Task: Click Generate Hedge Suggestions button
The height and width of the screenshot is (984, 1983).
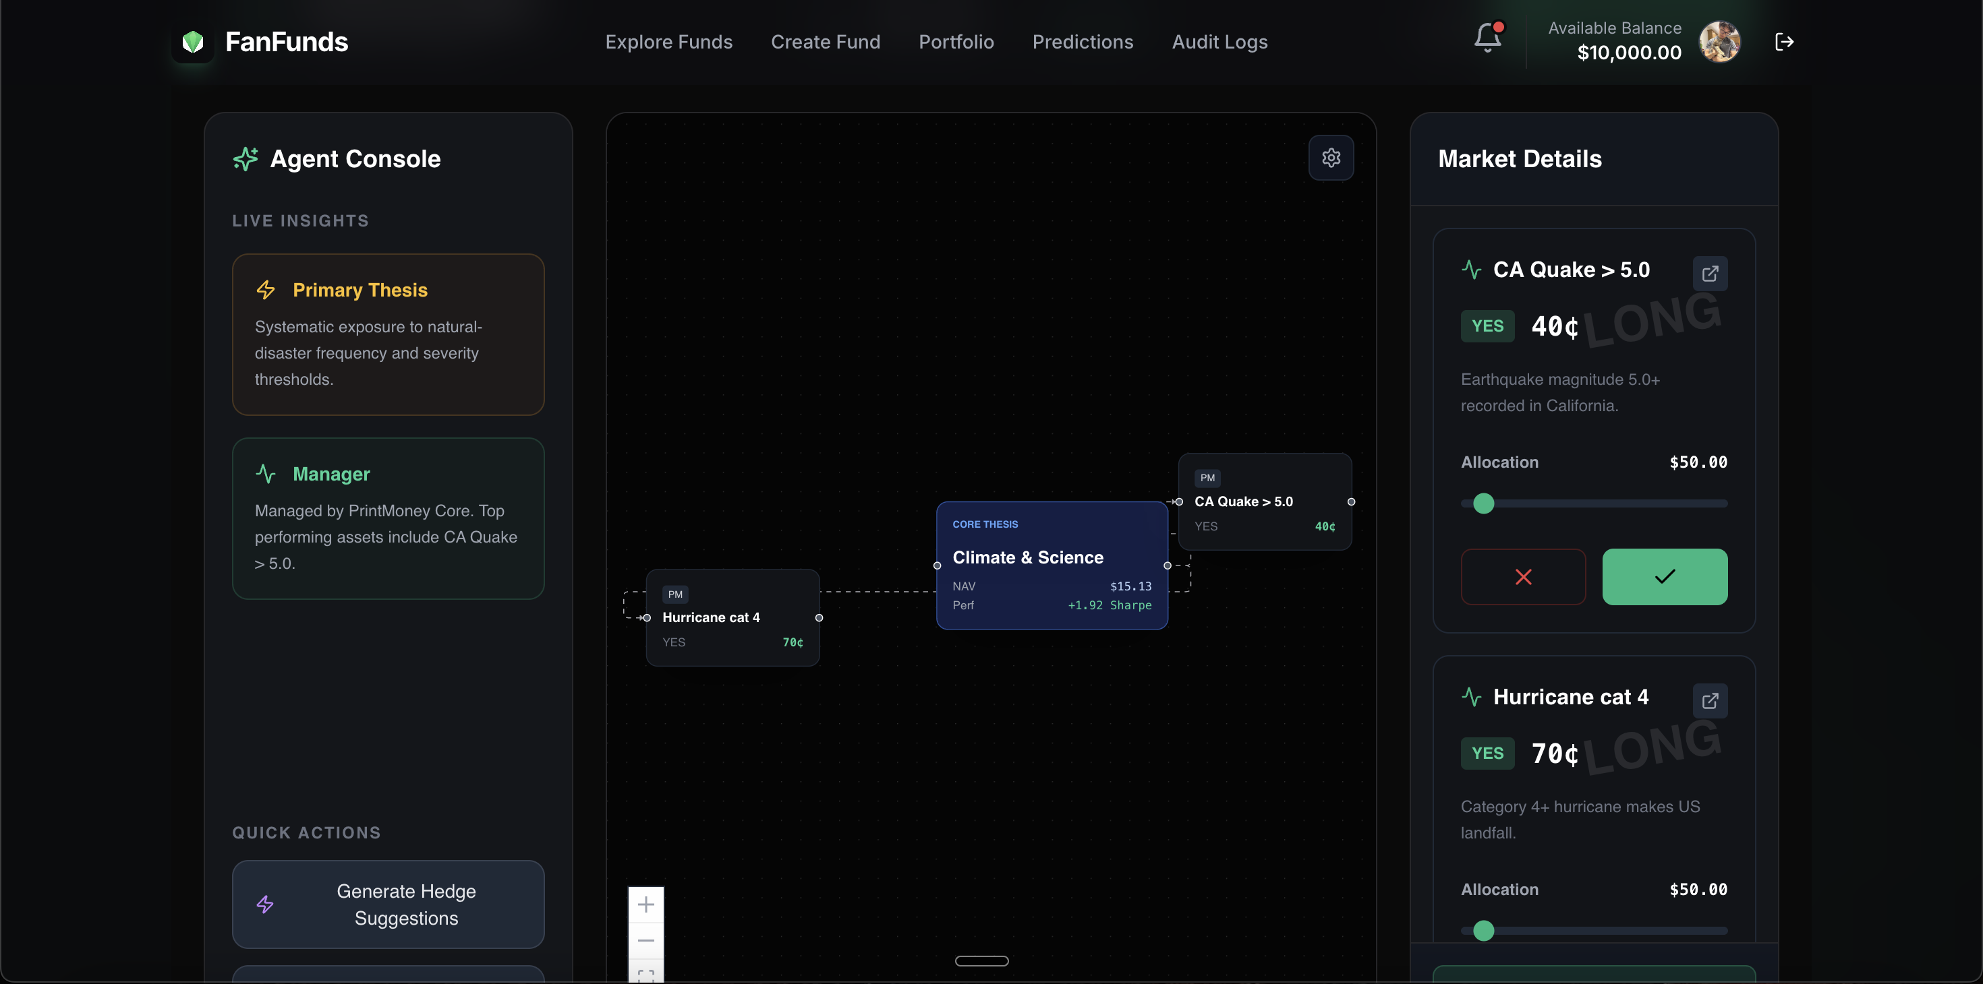Action: pyautogui.click(x=388, y=904)
